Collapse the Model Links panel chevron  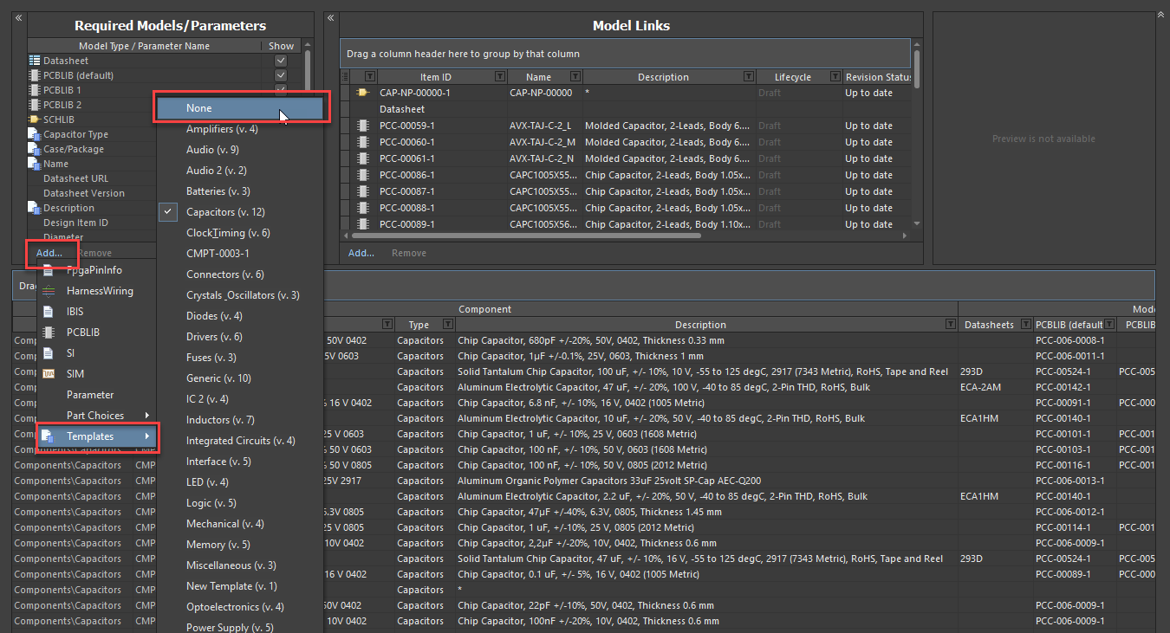click(x=330, y=17)
